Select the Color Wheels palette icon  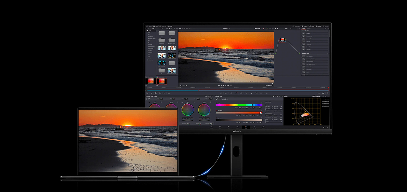(156, 93)
